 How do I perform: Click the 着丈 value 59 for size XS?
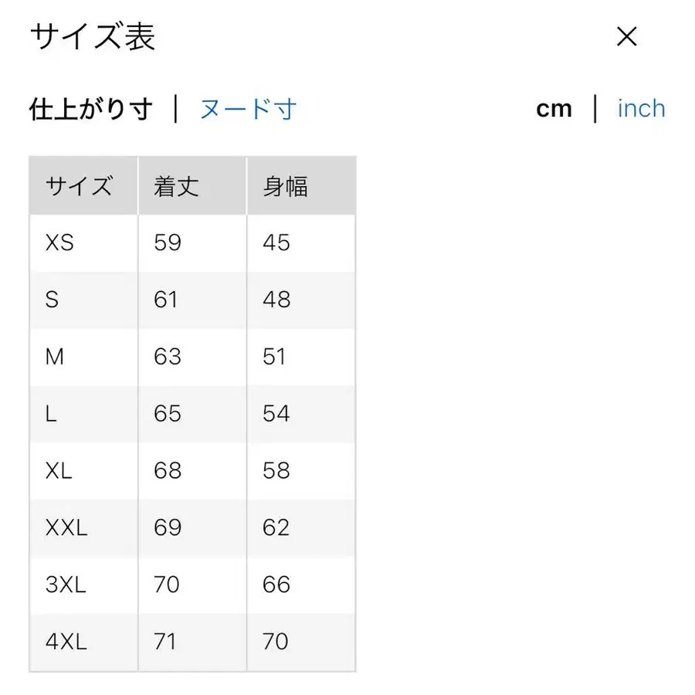(x=167, y=242)
